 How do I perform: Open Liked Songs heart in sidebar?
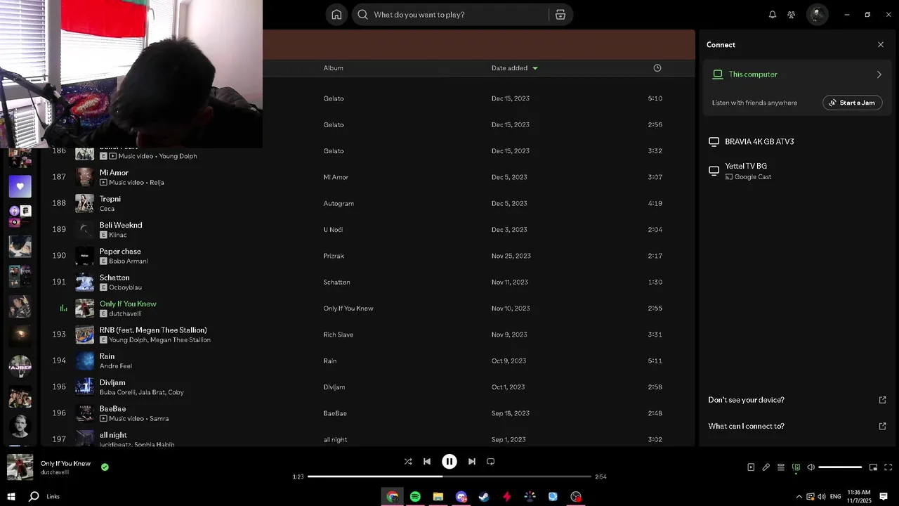(20, 186)
